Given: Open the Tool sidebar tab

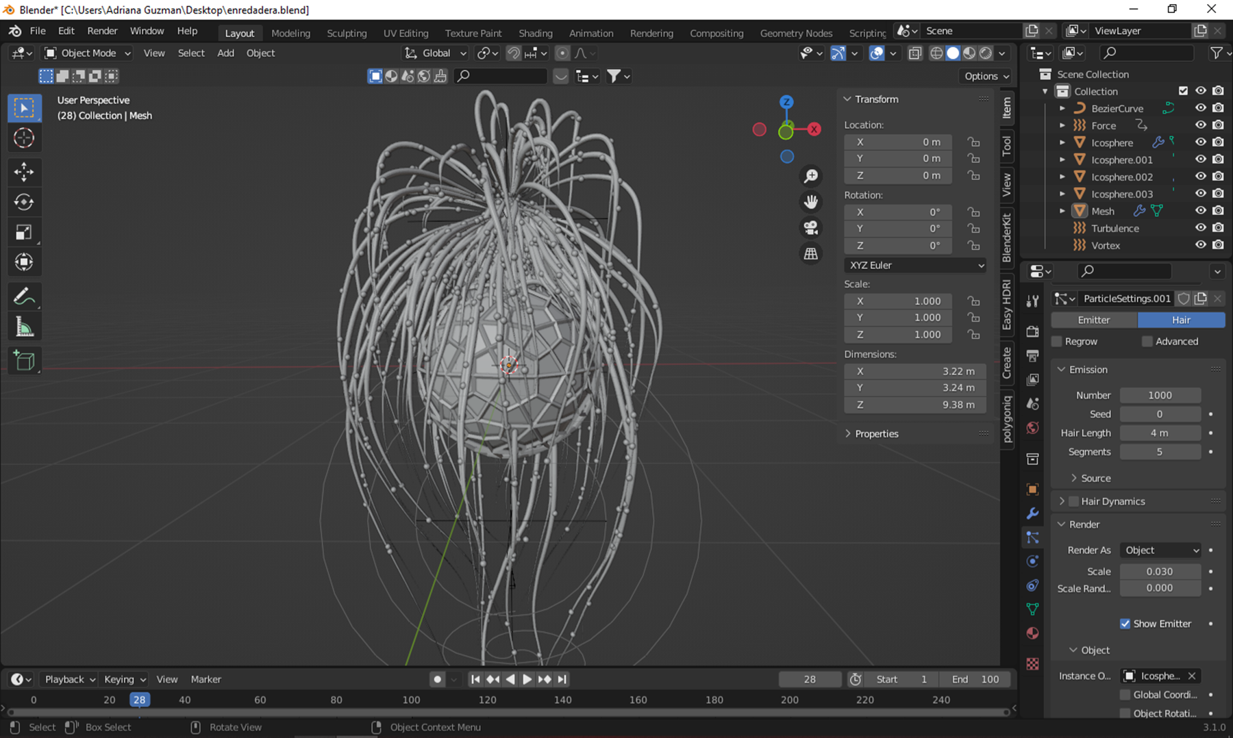Looking at the screenshot, I should click(x=1006, y=146).
